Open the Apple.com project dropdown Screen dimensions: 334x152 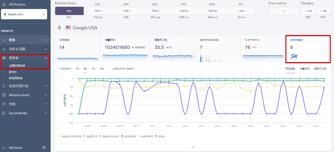click(24, 14)
